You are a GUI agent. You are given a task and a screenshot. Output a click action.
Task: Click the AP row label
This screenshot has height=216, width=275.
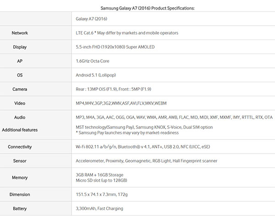coord(20,61)
